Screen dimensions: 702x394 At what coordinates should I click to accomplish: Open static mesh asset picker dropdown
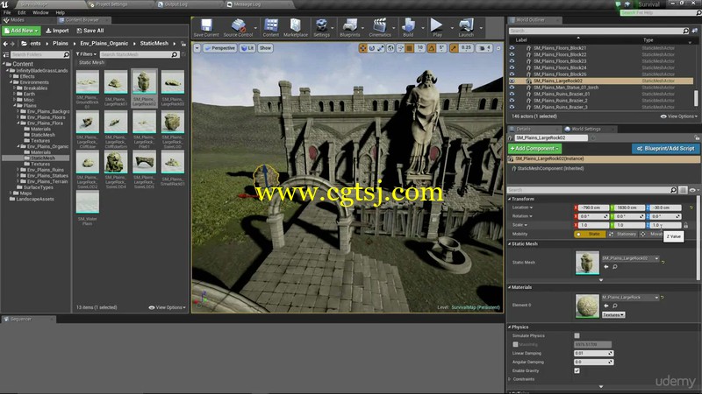pyautogui.click(x=630, y=258)
